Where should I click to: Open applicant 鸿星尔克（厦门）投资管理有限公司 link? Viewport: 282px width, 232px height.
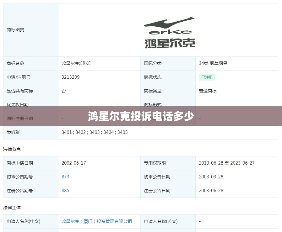97,221
